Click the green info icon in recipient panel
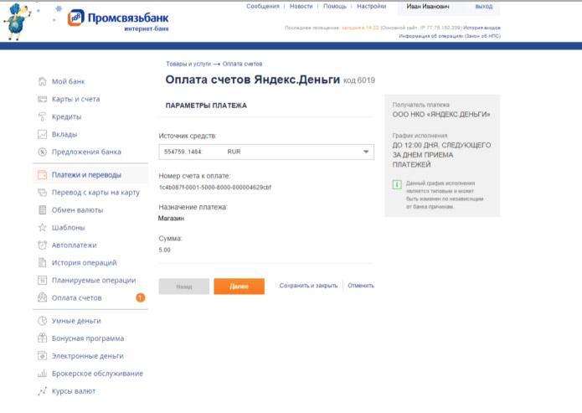This screenshot has width=582, height=413. point(397,184)
